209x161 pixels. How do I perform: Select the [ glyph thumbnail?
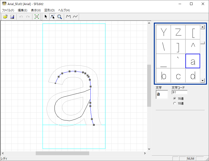click(x=193, y=32)
